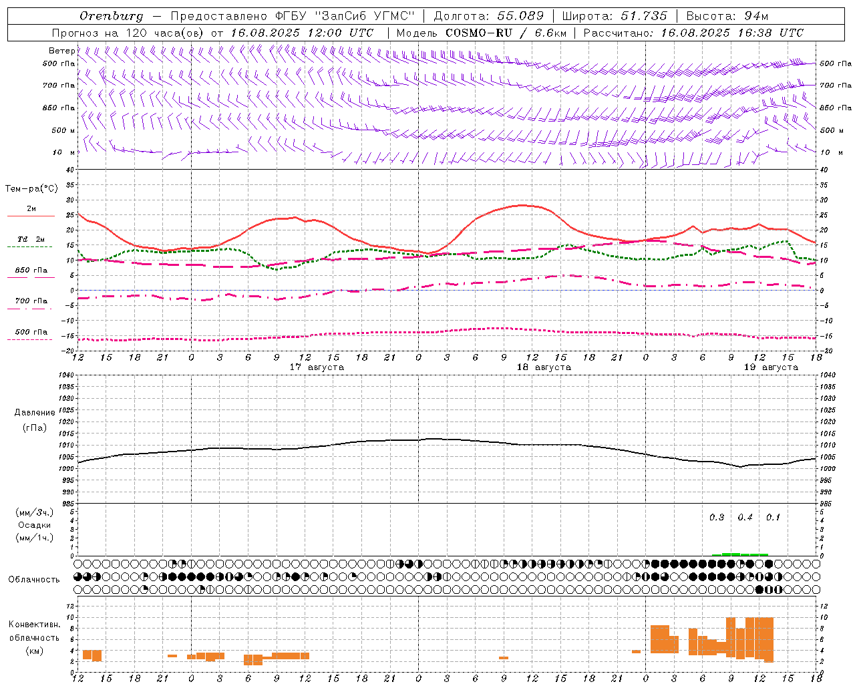The width and height of the screenshot is (855, 684).
Task: Click the 700 гПа temperature legend dash-dot line
Action: point(31,309)
